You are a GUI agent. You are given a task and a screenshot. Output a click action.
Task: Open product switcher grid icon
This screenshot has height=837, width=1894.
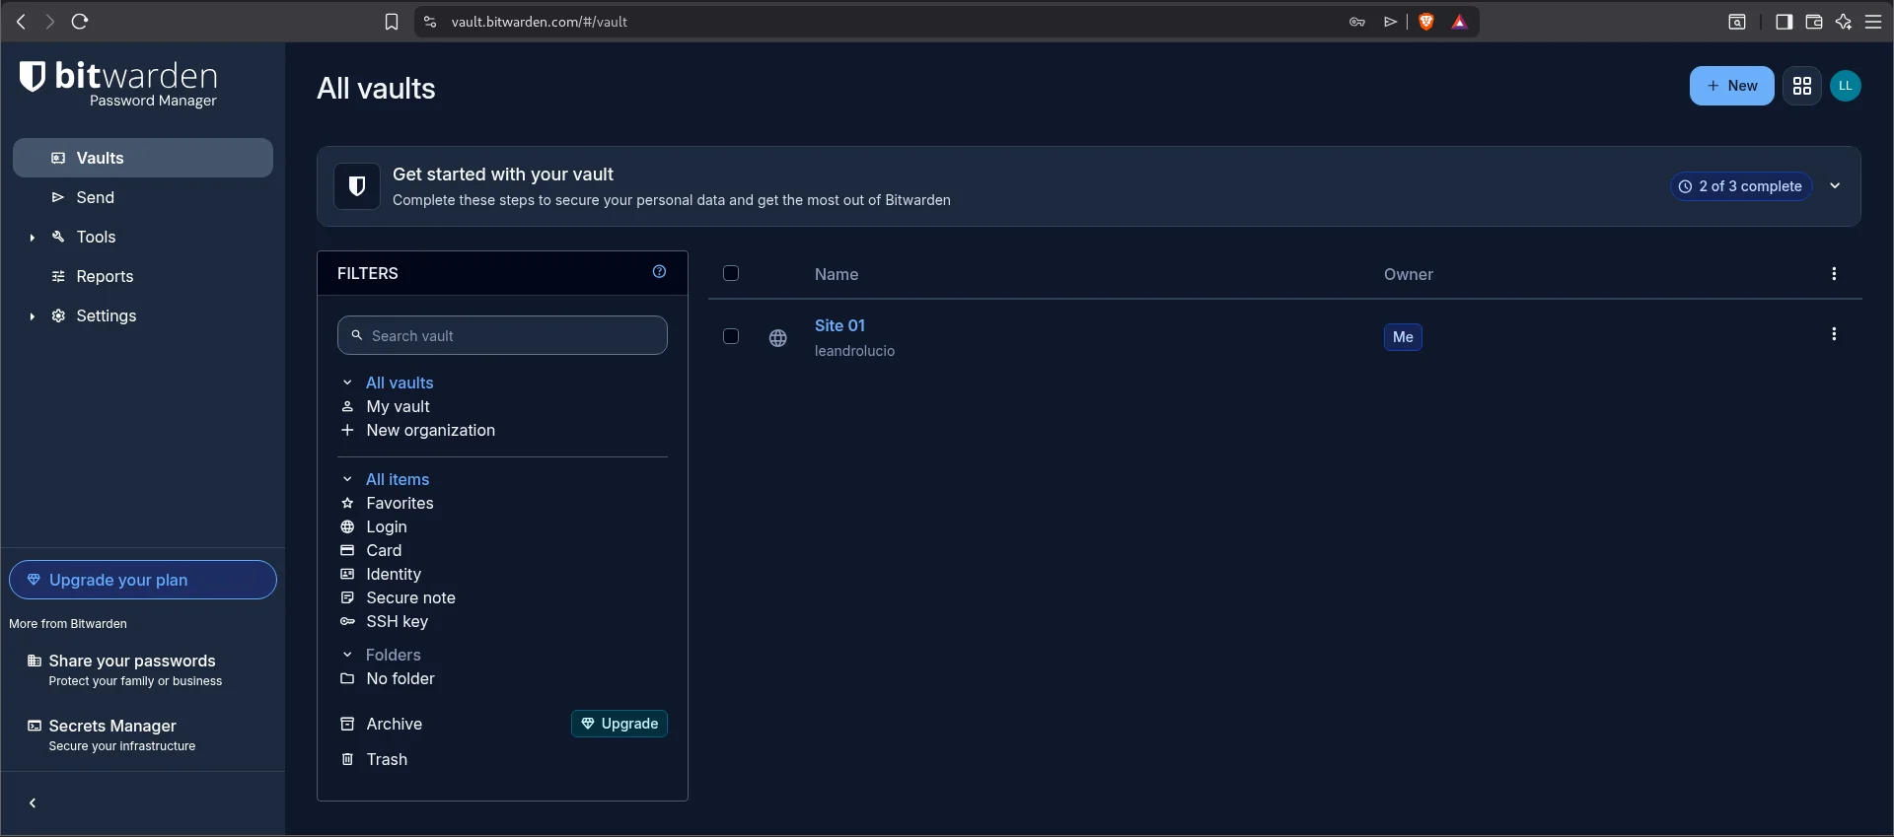(x=1802, y=86)
